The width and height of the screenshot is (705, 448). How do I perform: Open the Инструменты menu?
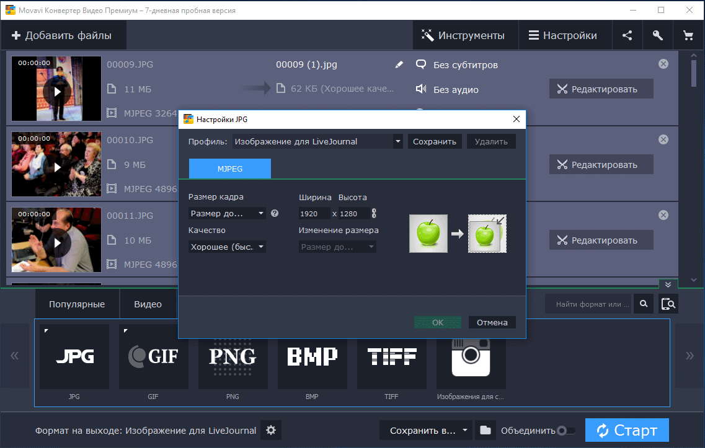pyautogui.click(x=463, y=35)
